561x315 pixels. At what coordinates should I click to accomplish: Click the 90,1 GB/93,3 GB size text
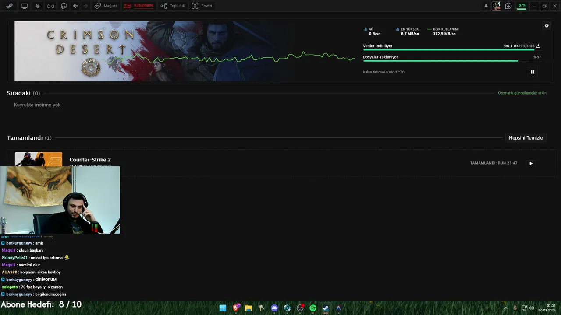coord(519,46)
